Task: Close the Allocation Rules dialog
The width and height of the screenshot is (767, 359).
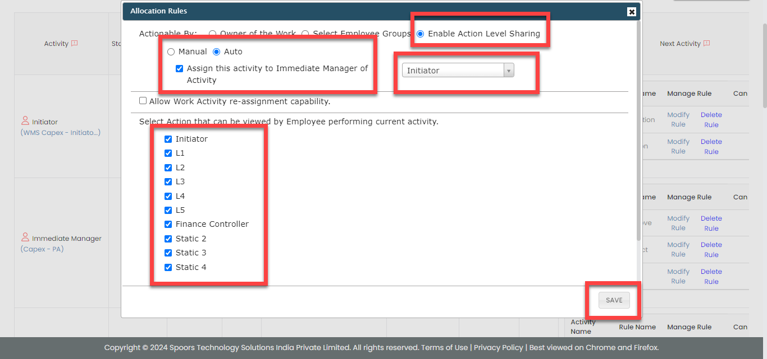Action: click(632, 12)
